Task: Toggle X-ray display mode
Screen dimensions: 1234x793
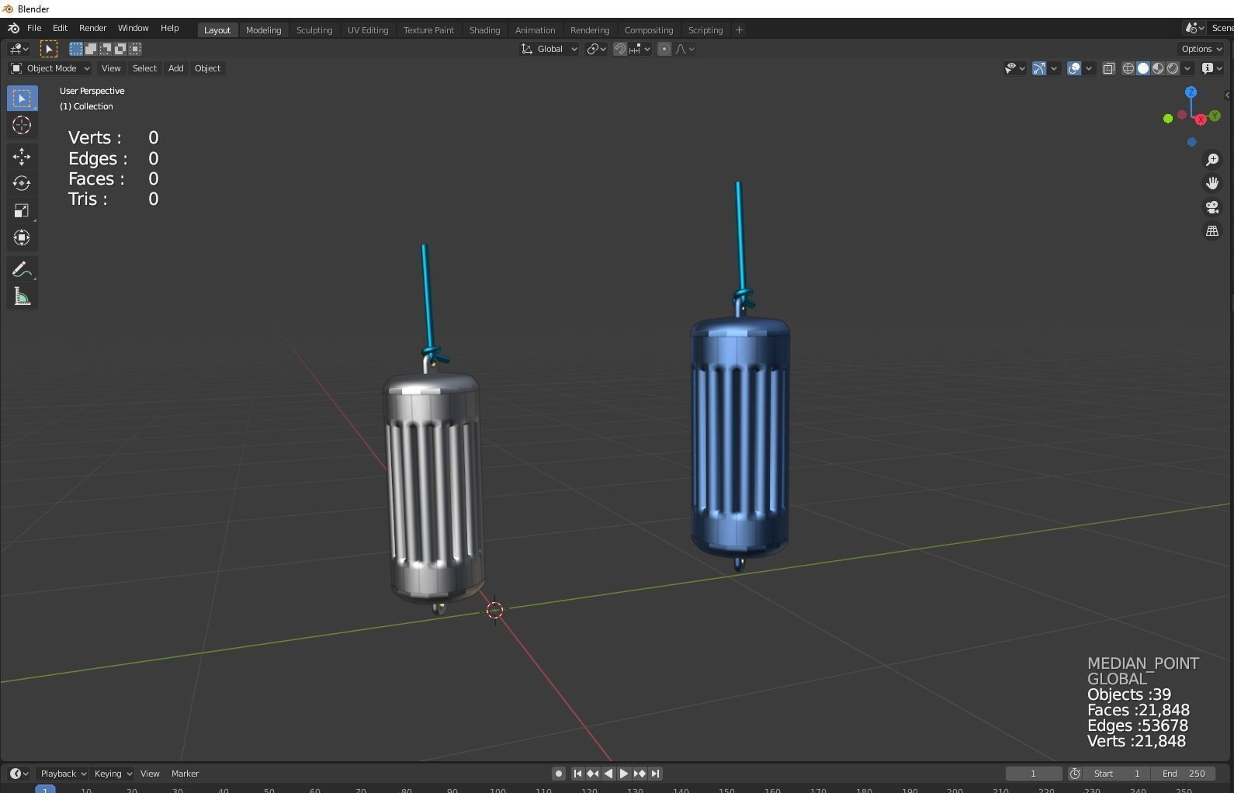Action: [1108, 68]
